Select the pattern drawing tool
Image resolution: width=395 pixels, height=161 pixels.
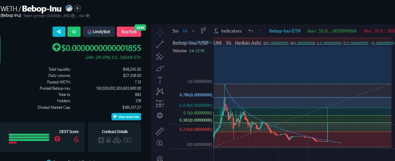(160, 92)
